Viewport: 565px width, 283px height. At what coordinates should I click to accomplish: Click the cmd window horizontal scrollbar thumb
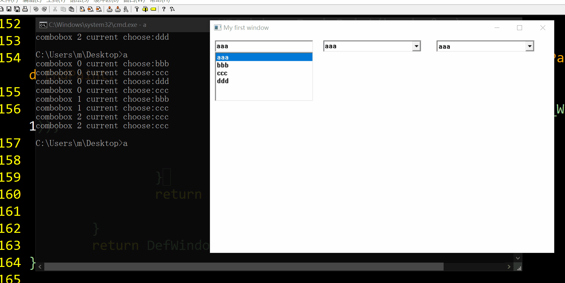point(243,267)
